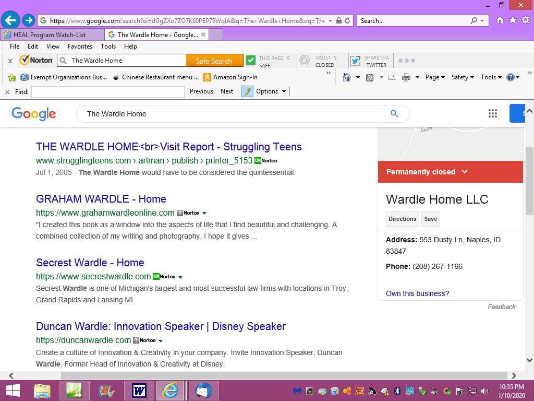Click the Google logo
Viewport: 534px width, 401px height.
(33, 114)
